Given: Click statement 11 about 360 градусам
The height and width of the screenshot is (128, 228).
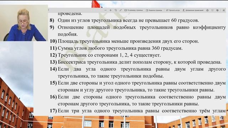Looking at the screenshot, I should (x=116, y=48).
